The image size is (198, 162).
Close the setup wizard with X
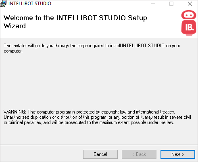tap(190, 4)
